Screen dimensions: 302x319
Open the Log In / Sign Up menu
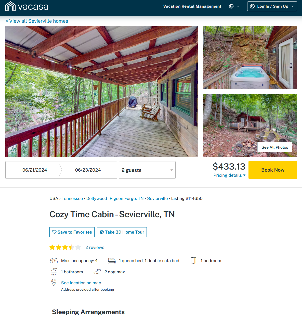pos(272,6)
